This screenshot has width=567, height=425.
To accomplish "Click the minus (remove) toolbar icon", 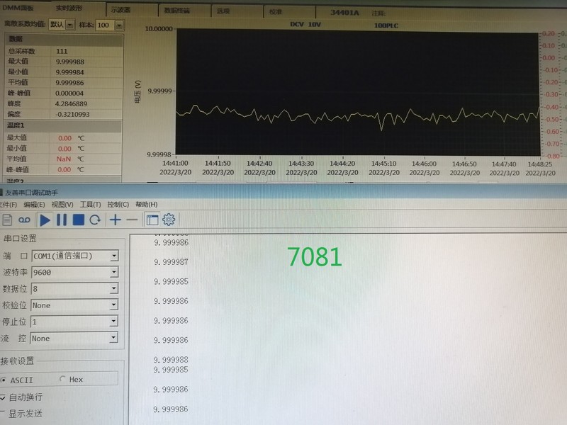I will [x=132, y=220].
